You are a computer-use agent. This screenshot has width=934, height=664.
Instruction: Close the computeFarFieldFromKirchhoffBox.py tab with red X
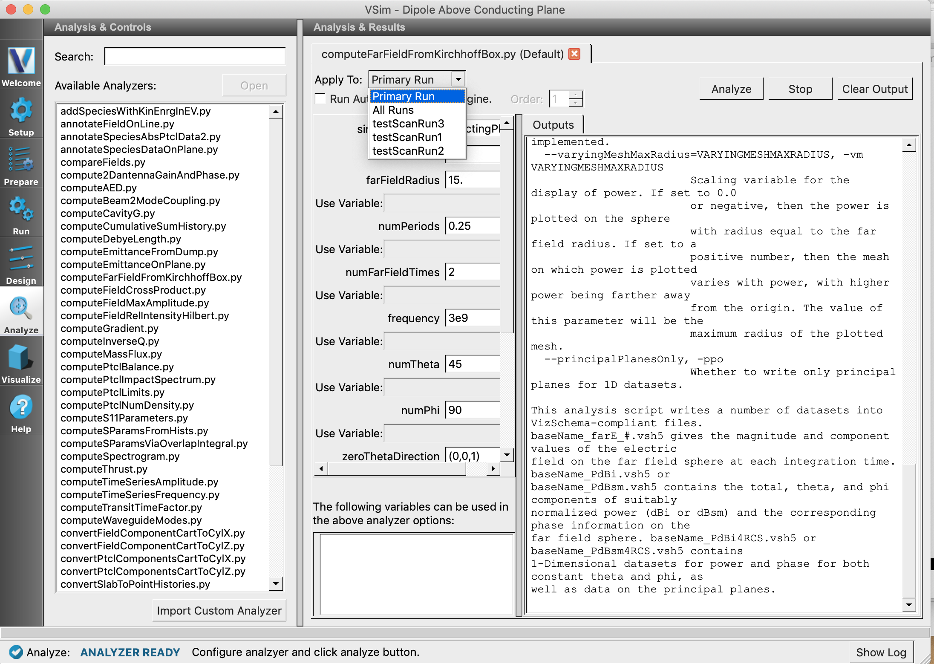(574, 54)
